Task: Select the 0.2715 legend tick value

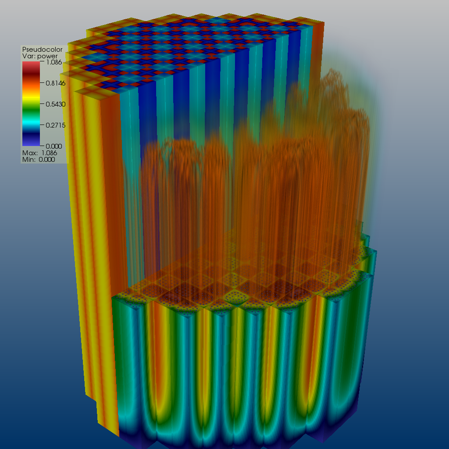Action: [55, 125]
